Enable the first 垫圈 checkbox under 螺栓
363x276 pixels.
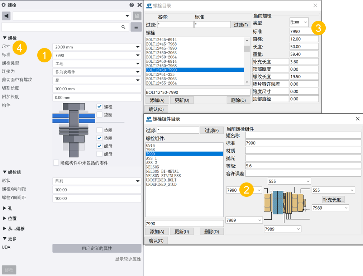(x=100, y=114)
